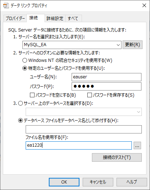
Task: Open the 詳細設定 tab
Action: click(x=55, y=19)
